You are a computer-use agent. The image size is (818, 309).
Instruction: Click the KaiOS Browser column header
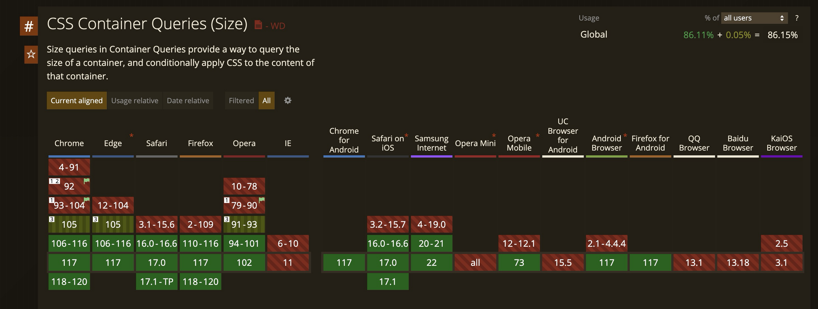[782, 143]
